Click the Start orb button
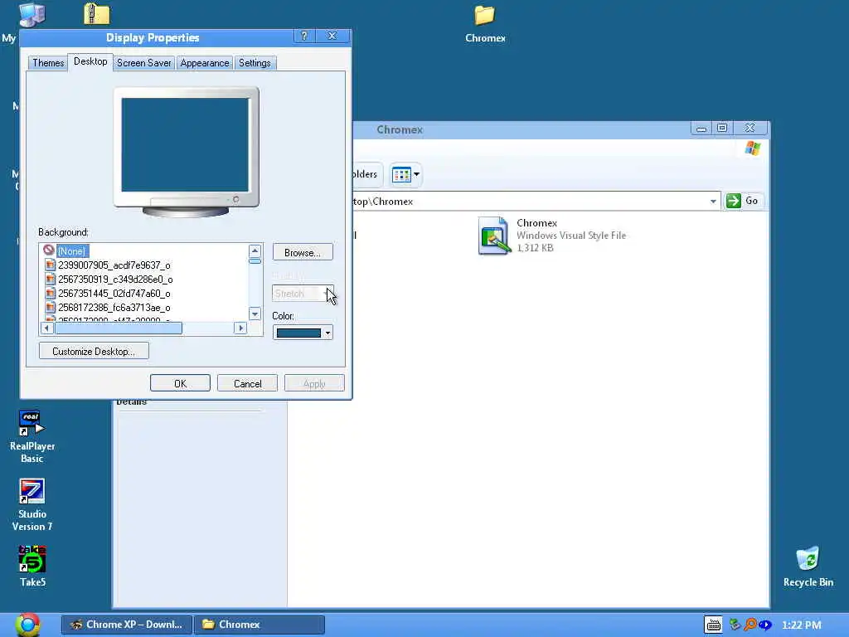Screen dimensions: 849x637 [27, 624]
